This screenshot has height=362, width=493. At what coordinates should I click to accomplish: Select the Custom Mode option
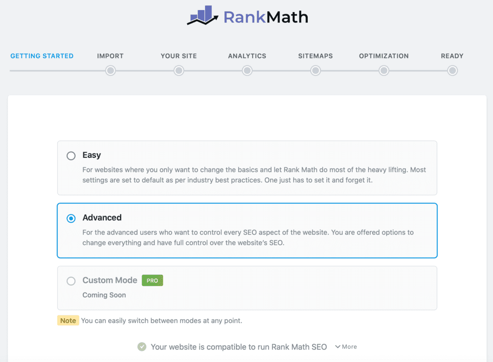(x=71, y=281)
